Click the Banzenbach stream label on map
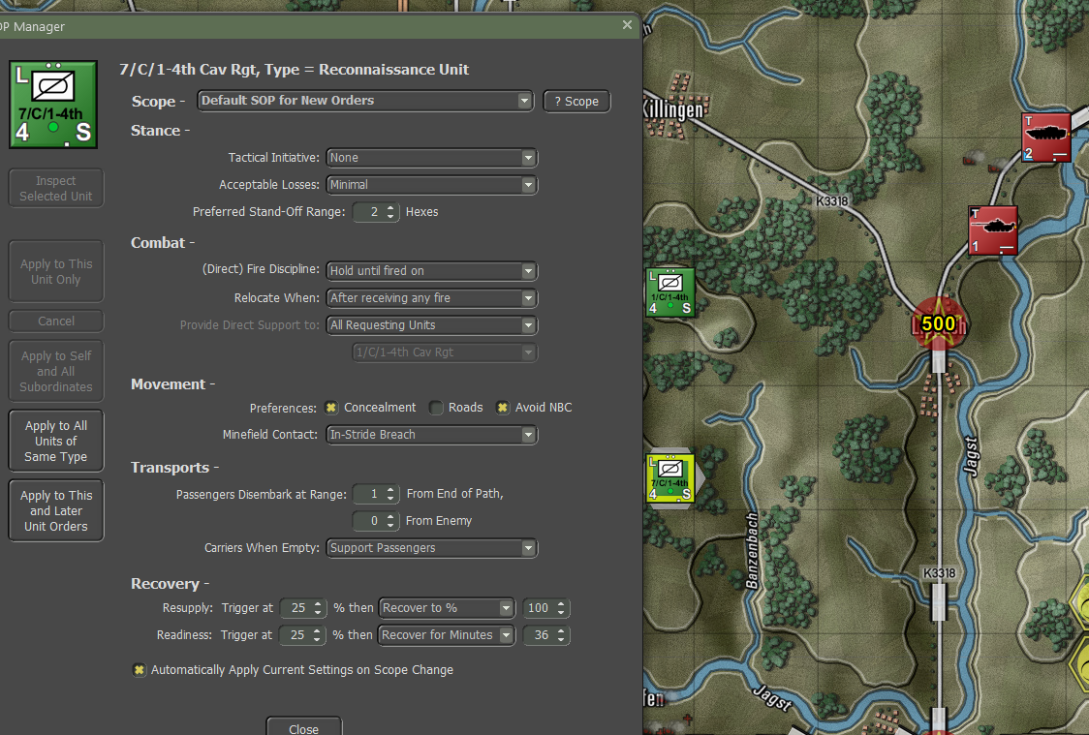1089x735 pixels. tap(752, 551)
